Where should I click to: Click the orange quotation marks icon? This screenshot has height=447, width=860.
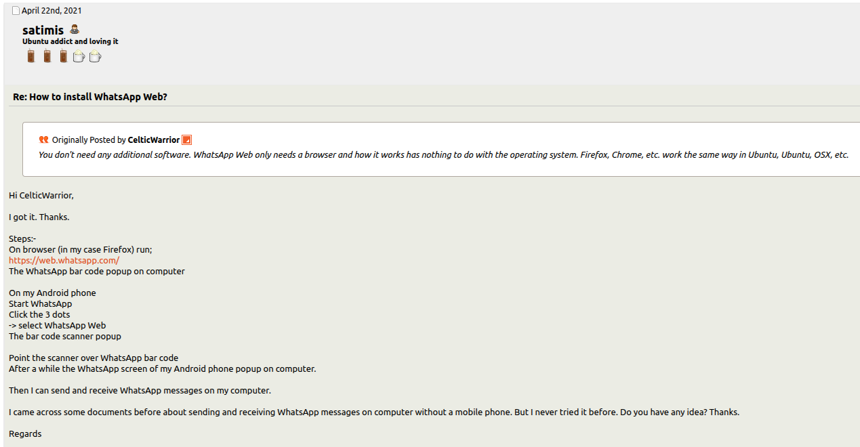(44, 140)
